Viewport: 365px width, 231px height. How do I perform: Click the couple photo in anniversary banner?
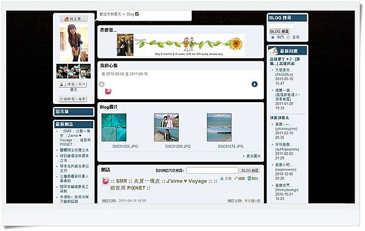pos(125,45)
